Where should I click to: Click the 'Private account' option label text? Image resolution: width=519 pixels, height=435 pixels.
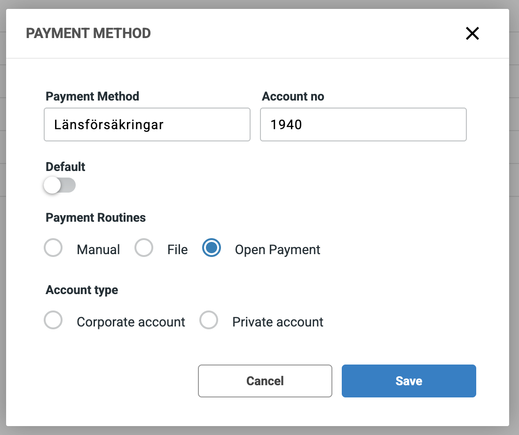coord(278,322)
